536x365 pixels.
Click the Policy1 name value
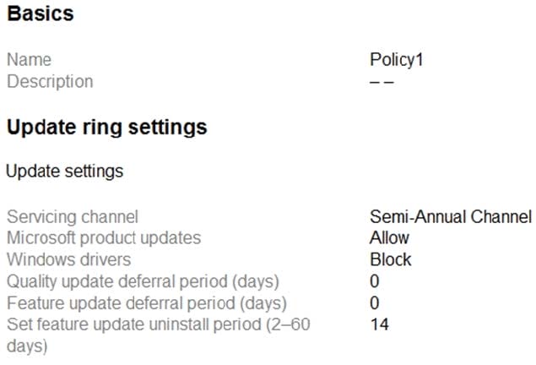click(397, 60)
